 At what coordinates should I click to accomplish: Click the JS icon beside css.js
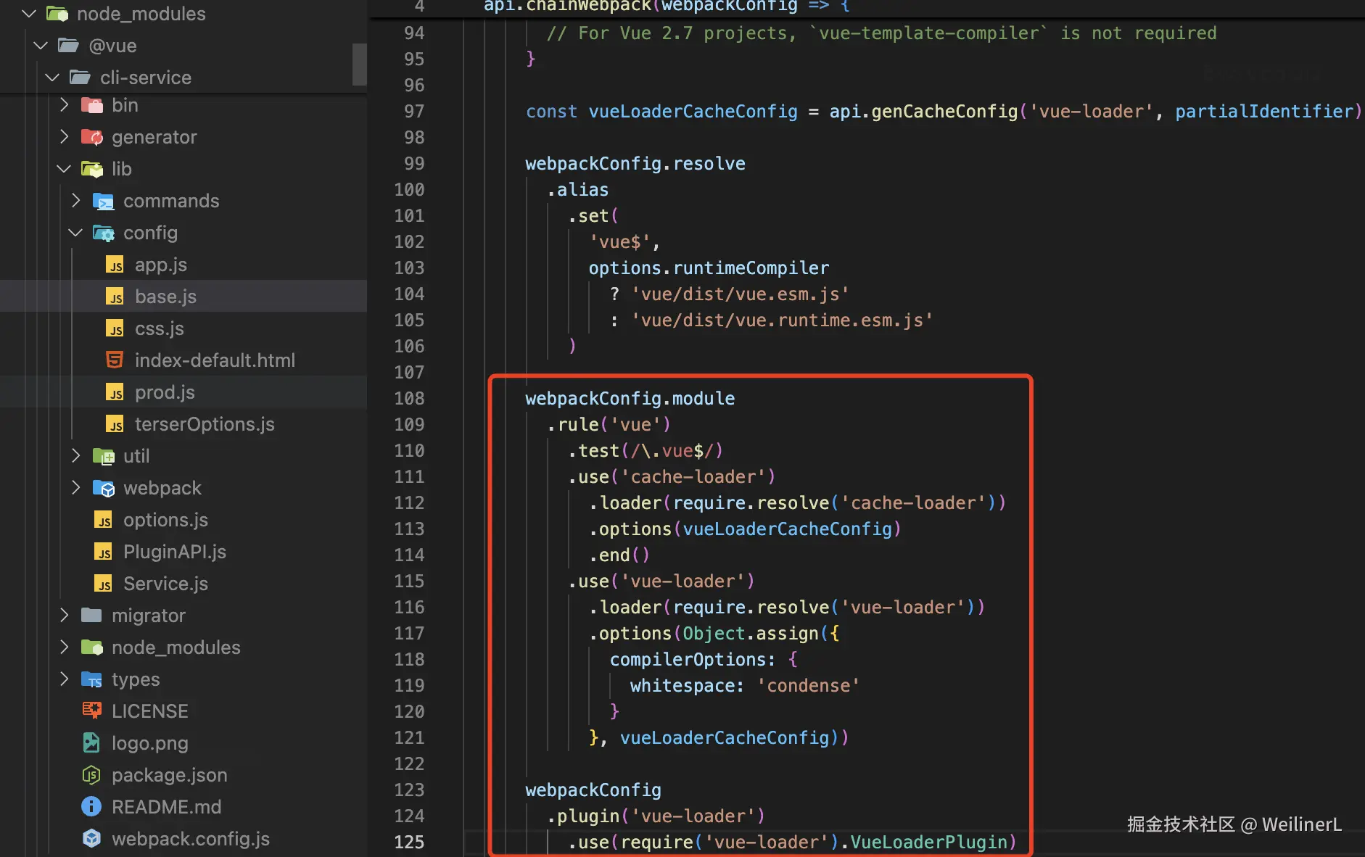(115, 328)
